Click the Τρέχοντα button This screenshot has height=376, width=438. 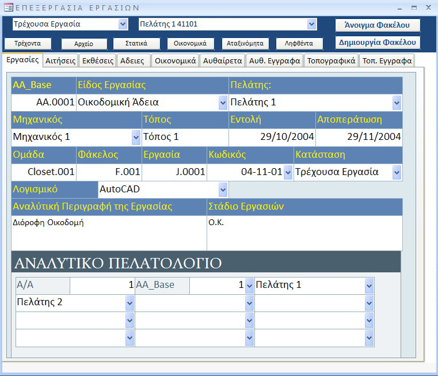[27, 44]
